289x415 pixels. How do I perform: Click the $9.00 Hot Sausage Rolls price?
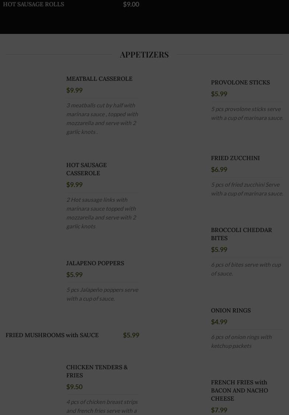coord(131,4)
